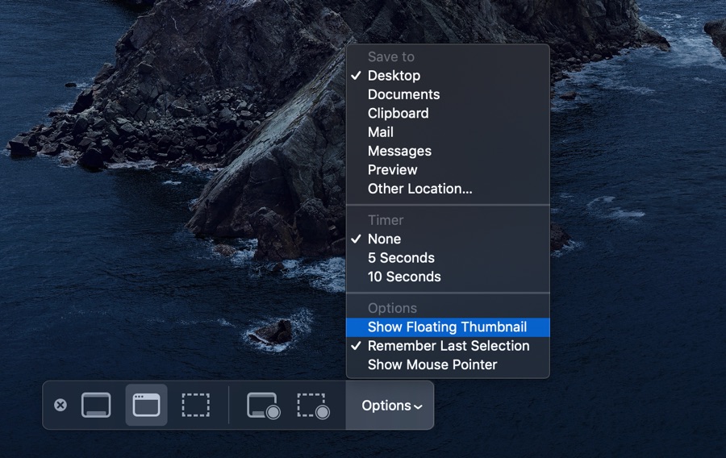Enable Show Mouse Pointer option
Viewport: 726px width, 458px height.
tap(448, 365)
